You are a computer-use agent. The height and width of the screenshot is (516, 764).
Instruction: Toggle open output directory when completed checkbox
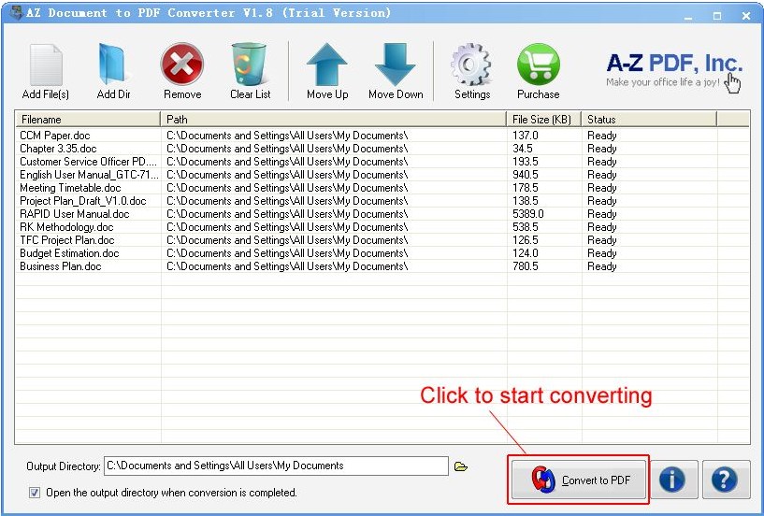point(35,493)
